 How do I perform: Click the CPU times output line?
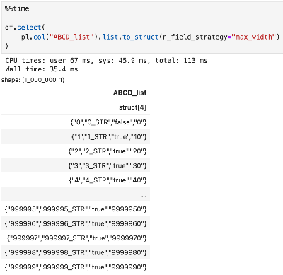[106, 61]
